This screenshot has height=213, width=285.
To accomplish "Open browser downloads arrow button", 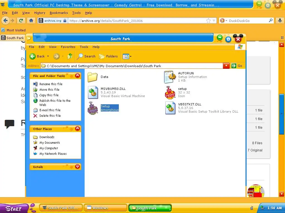I will click(280, 21).
